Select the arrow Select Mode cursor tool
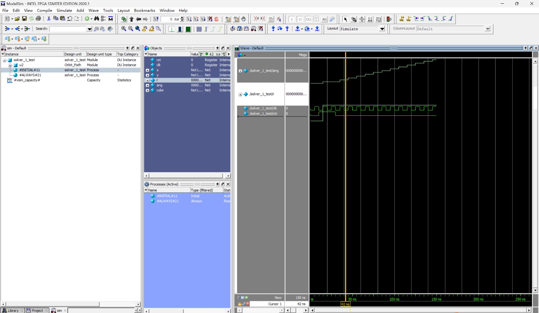The width and height of the screenshot is (539, 313). click(346, 19)
